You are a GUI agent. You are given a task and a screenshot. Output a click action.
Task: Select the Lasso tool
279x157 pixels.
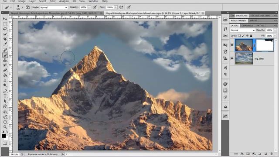point(5,29)
